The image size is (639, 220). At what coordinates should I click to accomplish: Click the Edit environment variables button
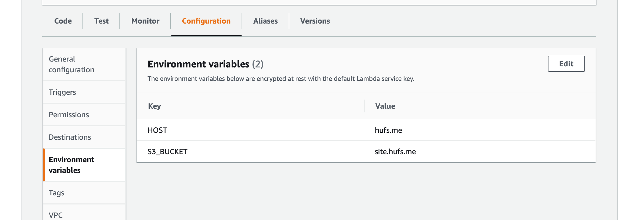(x=566, y=64)
